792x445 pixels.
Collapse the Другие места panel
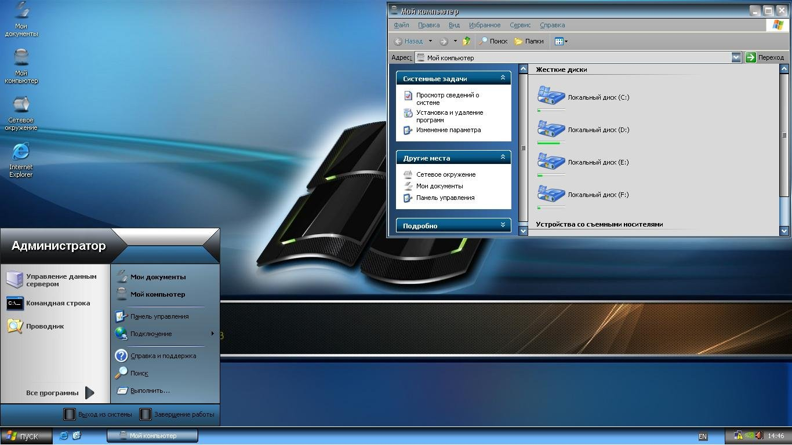point(503,158)
